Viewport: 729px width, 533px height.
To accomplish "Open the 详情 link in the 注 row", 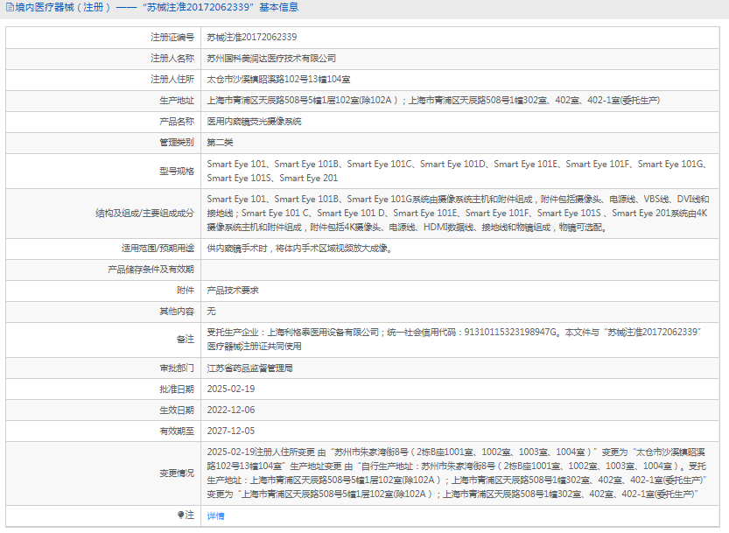I will [215, 515].
